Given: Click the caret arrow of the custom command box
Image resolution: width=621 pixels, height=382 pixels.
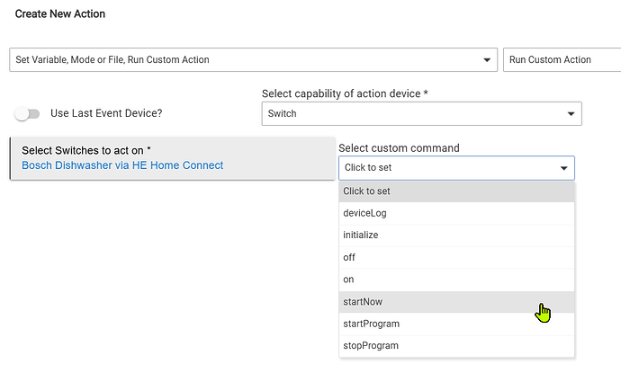Looking at the screenshot, I should 563,168.
